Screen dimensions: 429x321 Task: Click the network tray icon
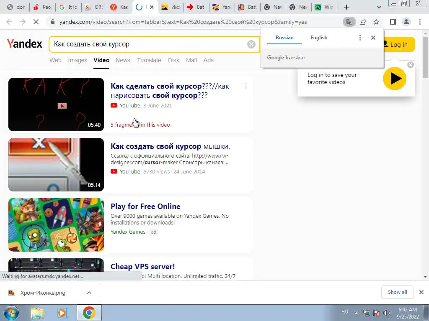coord(367,313)
